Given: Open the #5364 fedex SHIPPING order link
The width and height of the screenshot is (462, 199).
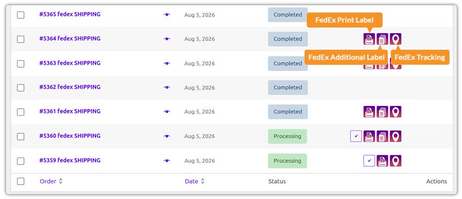Looking at the screenshot, I should pos(70,39).
